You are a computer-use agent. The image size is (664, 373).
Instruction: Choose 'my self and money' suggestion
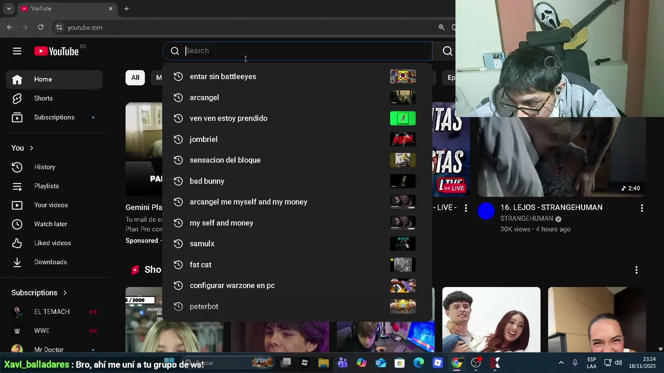pos(297,223)
